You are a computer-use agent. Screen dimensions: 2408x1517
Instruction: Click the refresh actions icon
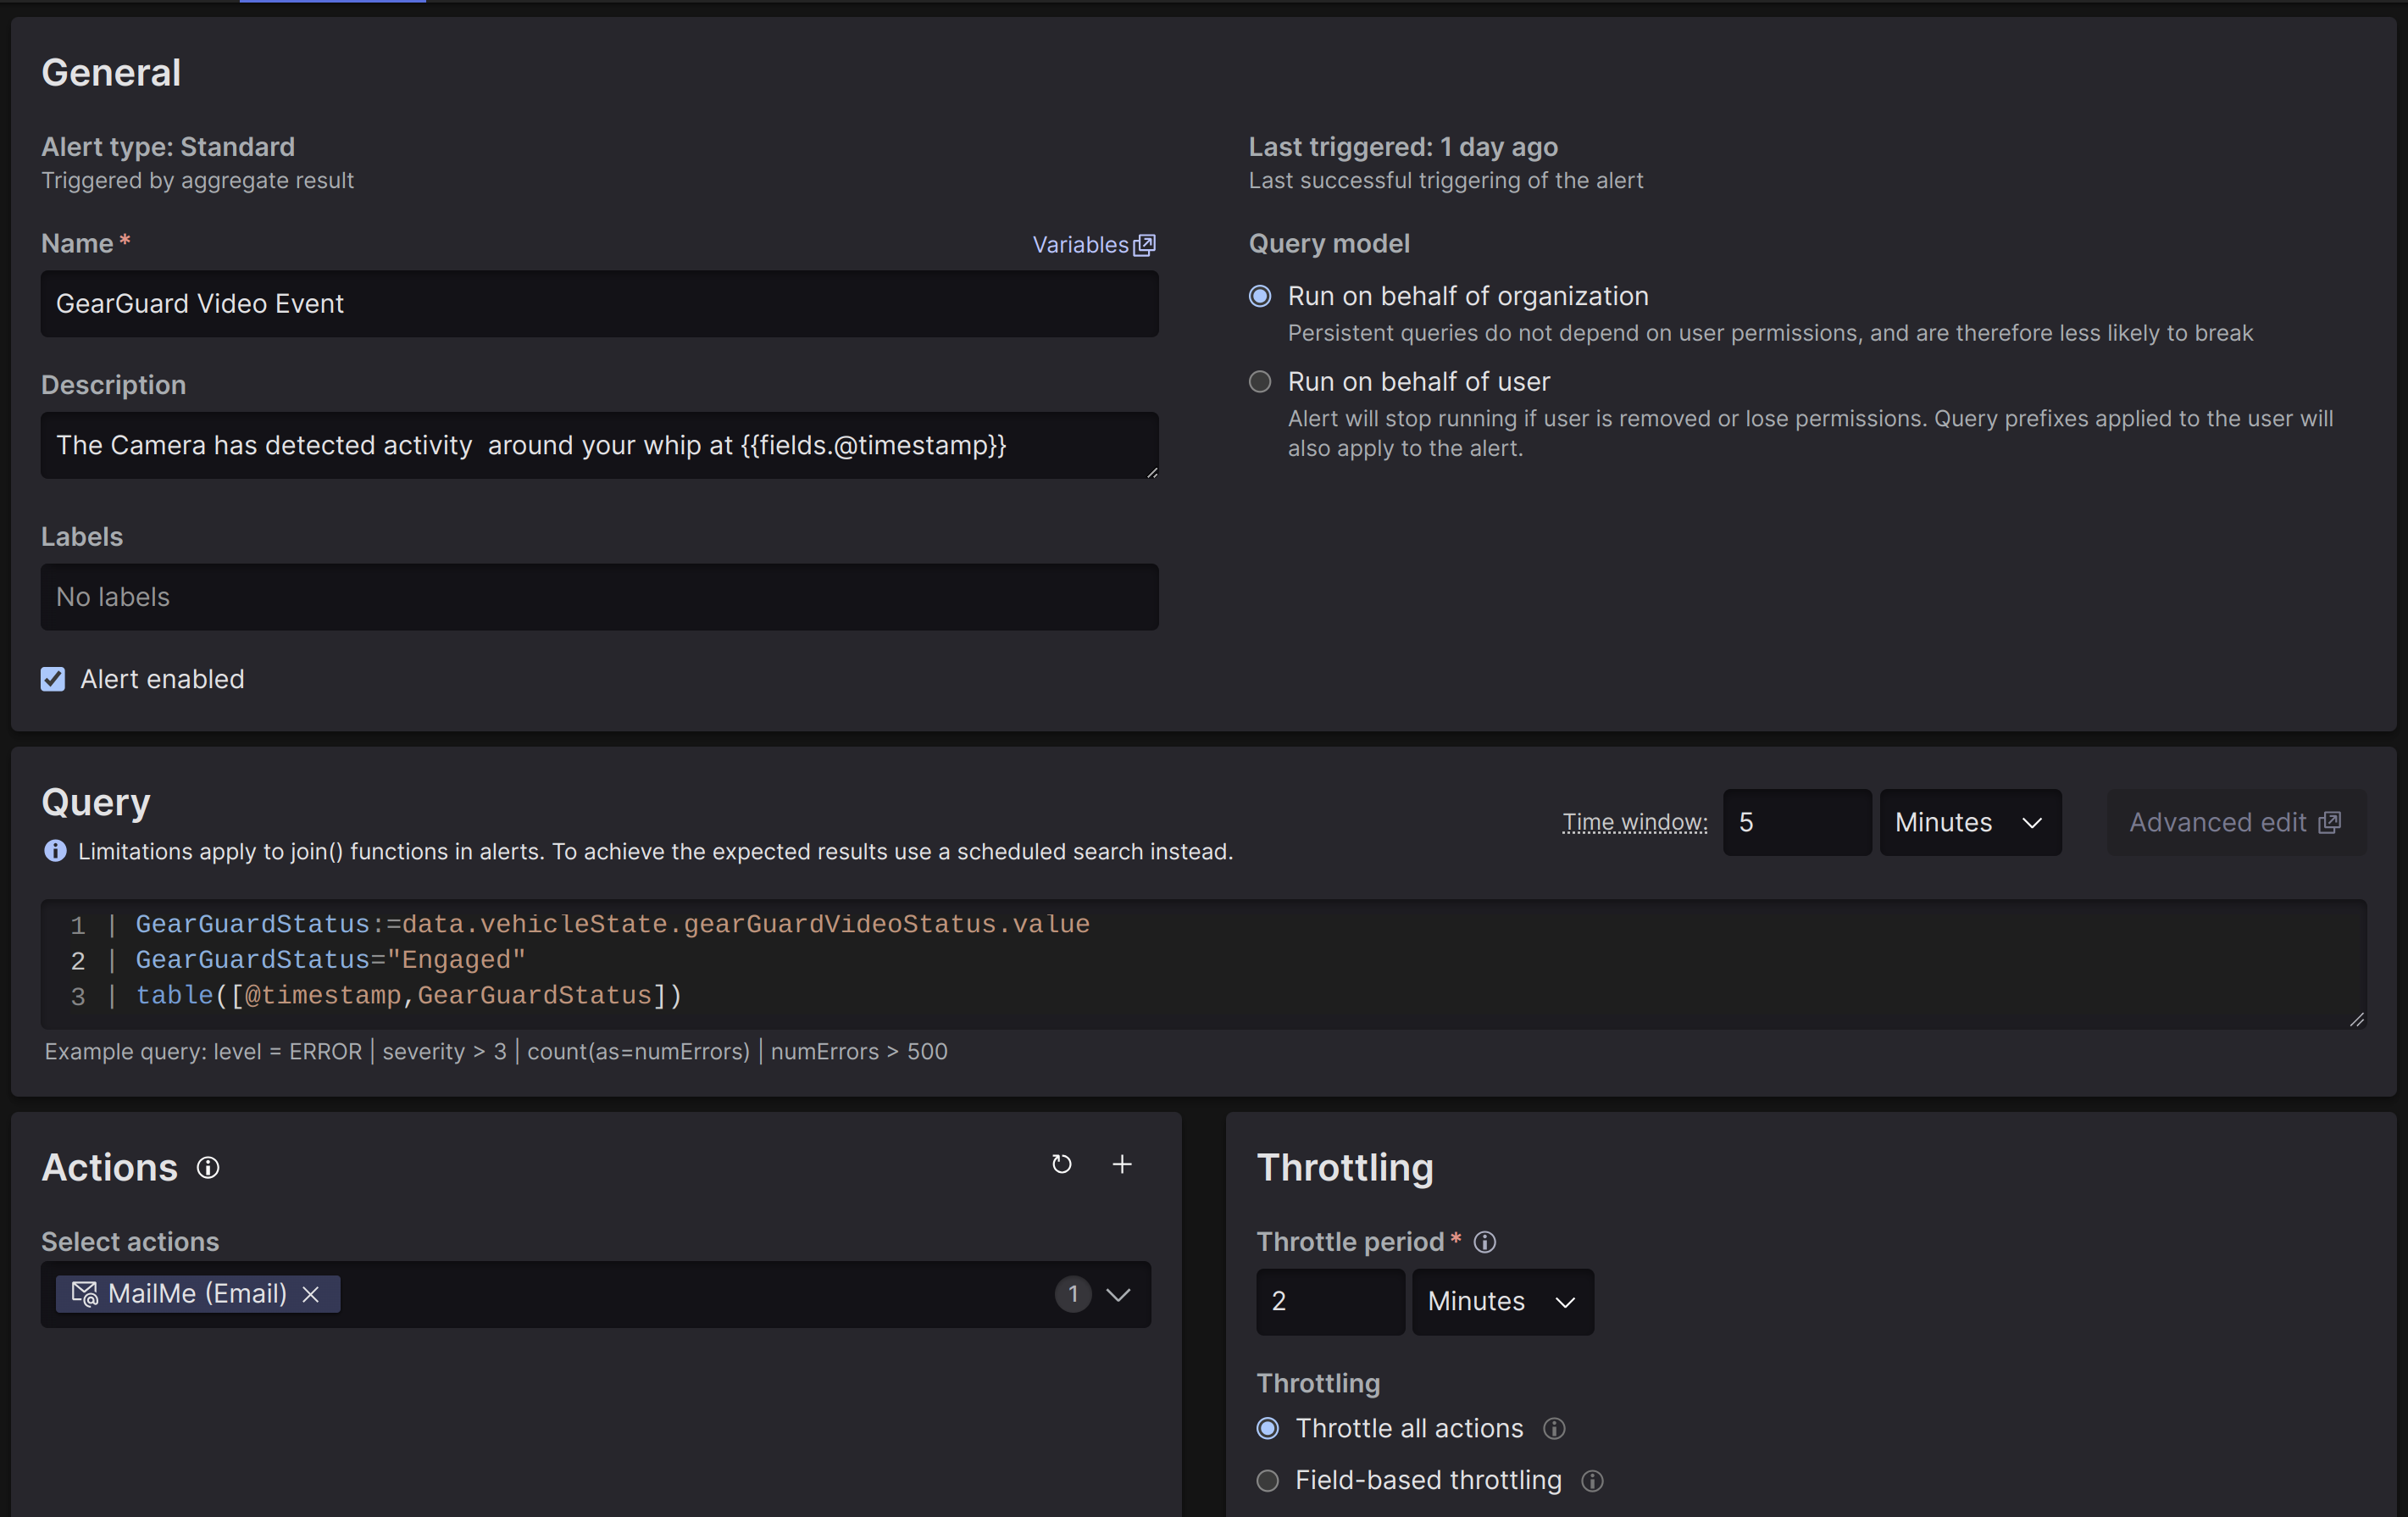(x=1061, y=1164)
